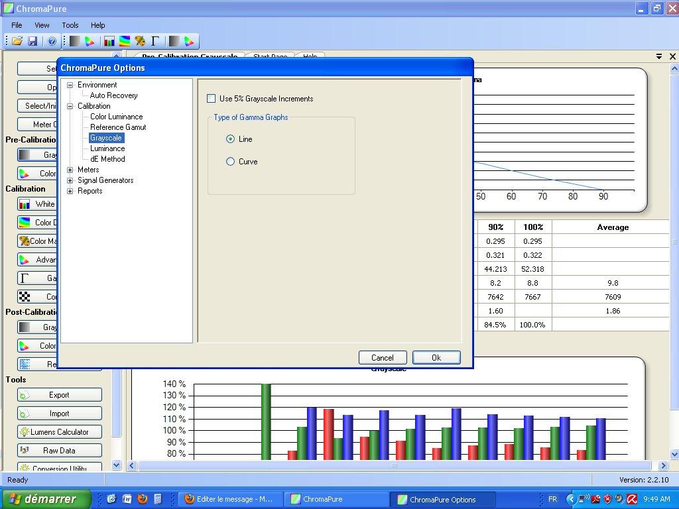Click the rainbow color decoding toolbar icon
The height and width of the screenshot is (509, 679).
pyautogui.click(x=124, y=41)
